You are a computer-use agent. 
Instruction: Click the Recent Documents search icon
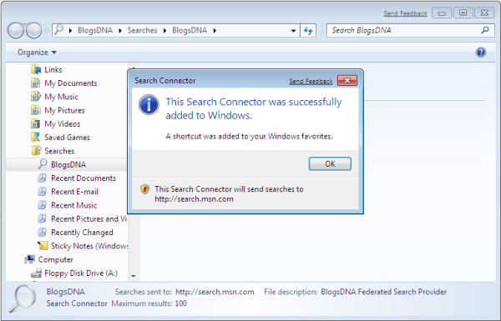tap(43, 178)
